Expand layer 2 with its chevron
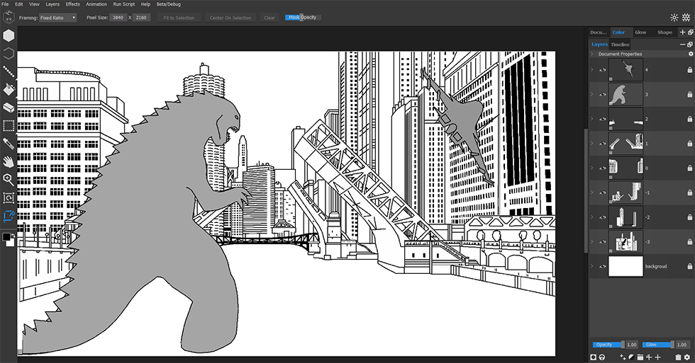Viewport: 695px width, 363px height. pyautogui.click(x=592, y=119)
